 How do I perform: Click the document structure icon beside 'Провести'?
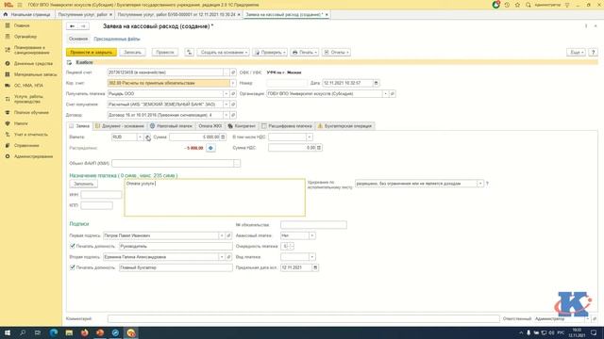point(189,53)
